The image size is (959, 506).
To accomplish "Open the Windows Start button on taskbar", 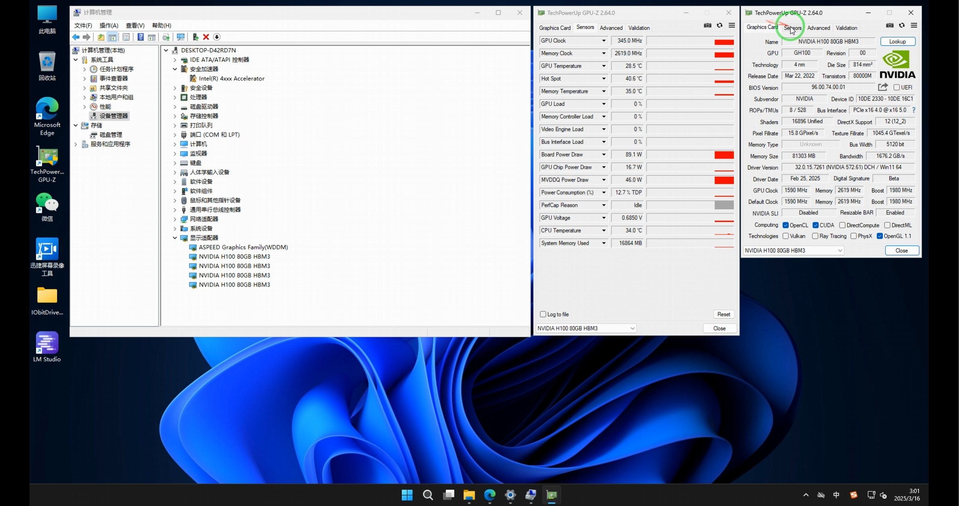I will [407, 495].
